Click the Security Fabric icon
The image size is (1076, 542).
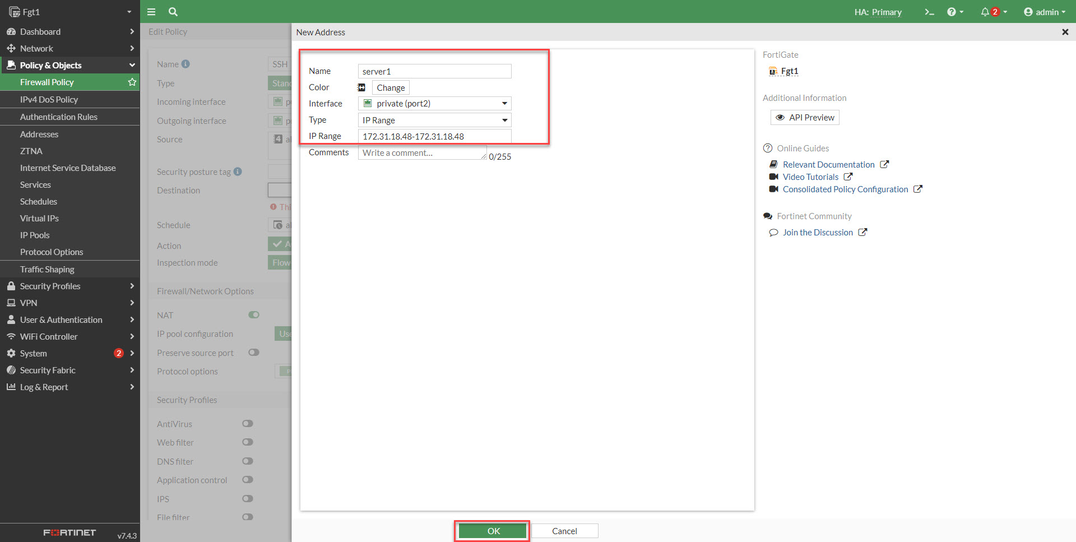pos(11,370)
